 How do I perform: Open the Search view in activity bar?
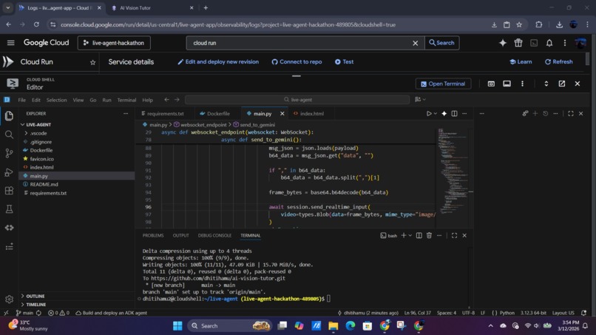[9, 135]
